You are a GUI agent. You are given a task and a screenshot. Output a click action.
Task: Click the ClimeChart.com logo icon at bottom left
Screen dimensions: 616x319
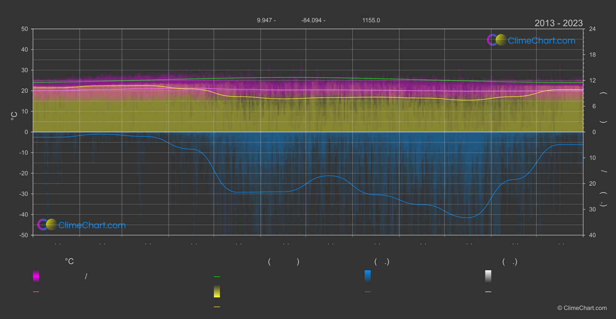[47, 224]
